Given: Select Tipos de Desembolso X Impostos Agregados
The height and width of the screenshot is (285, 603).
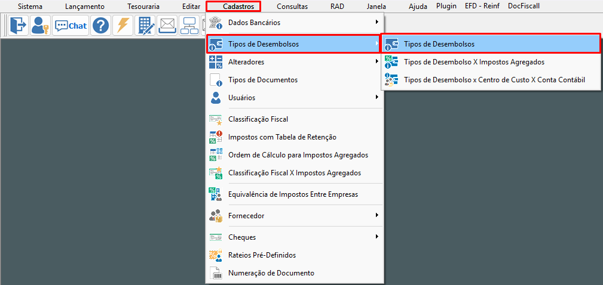Looking at the screenshot, I should click(491, 62).
